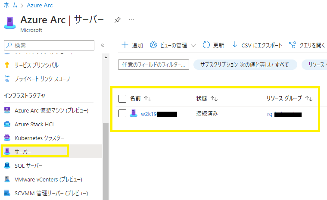
Task: Click CSV にエクスポート button label
Action: click(x=262, y=45)
